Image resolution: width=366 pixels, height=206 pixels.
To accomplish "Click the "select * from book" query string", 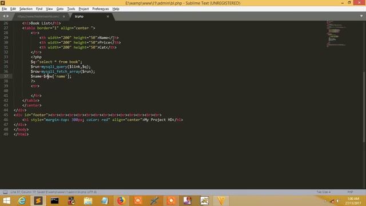I will point(59,62).
